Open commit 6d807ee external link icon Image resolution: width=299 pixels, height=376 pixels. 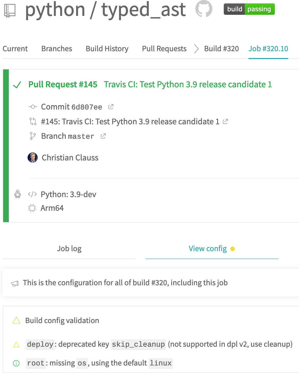[111, 107]
